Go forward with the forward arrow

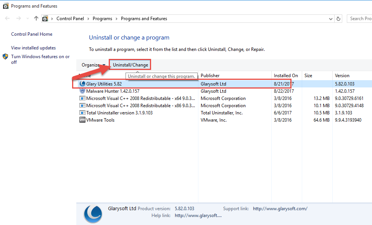click(19, 19)
